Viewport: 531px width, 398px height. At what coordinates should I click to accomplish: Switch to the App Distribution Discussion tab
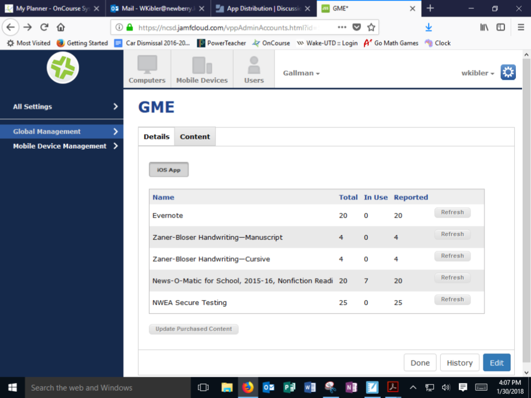263,8
